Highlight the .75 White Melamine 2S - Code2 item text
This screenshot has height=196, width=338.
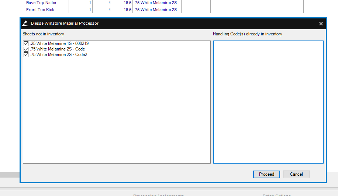(58, 55)
